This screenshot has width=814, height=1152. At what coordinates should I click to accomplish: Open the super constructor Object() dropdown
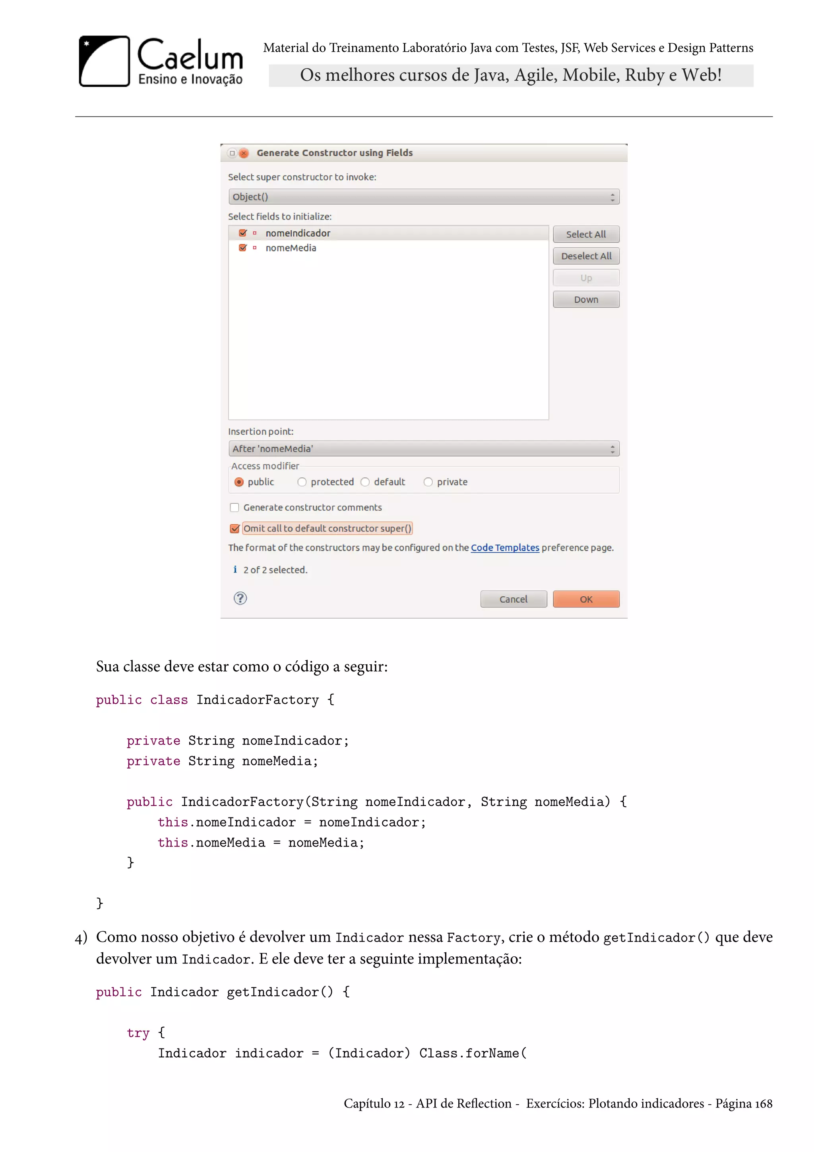coord(424,197)
